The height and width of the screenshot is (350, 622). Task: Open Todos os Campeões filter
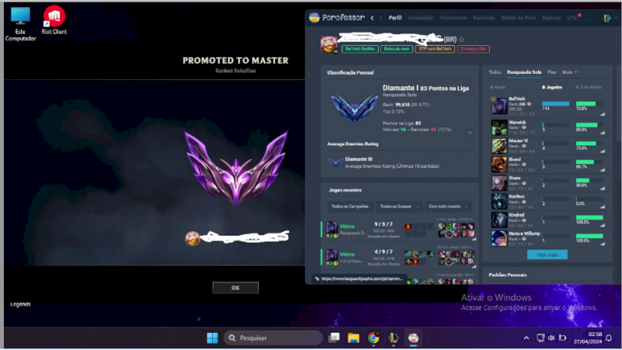[351, 206]
